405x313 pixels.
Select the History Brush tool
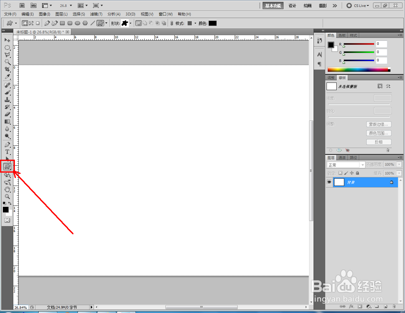[x=7, y=107]
